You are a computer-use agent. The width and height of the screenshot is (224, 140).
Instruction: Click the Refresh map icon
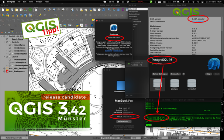104,10
